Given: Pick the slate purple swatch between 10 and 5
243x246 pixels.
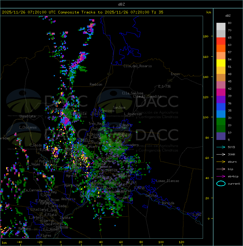Looking at the screenshot, I should tap(221, 136).
